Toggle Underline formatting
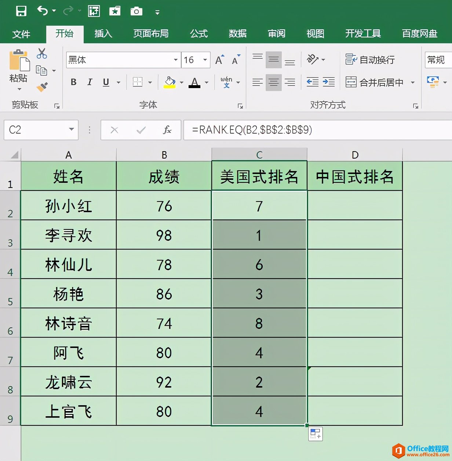Image resolution: width=452 pixels, height=461 pixels. pyautogui.click(x=106, y=82)
